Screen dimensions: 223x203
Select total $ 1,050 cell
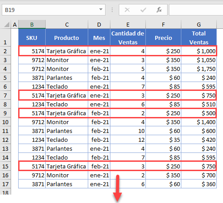click(199, 60)
